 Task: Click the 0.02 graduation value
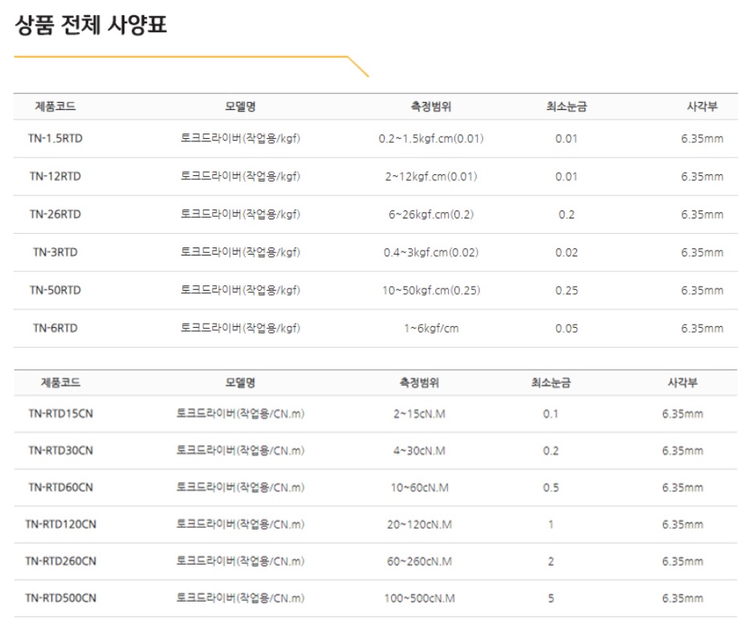(566, 253)
